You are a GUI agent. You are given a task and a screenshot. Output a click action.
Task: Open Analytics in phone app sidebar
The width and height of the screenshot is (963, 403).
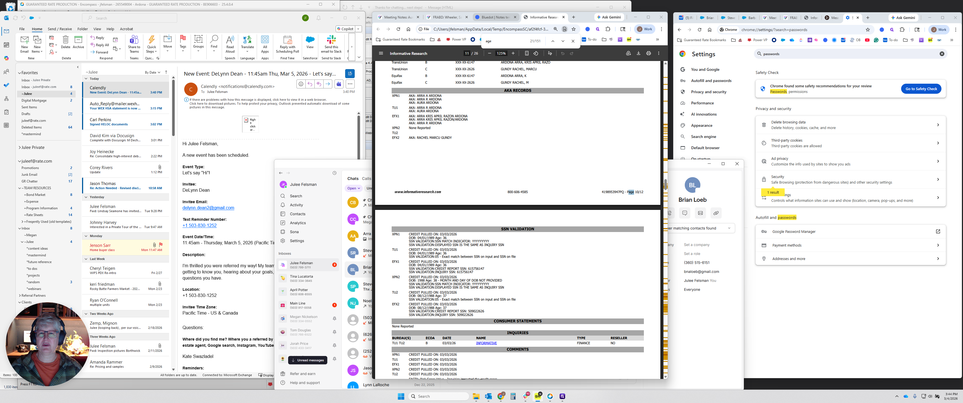[298, 223]
